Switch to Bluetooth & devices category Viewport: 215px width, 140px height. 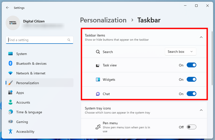(32, 64)
